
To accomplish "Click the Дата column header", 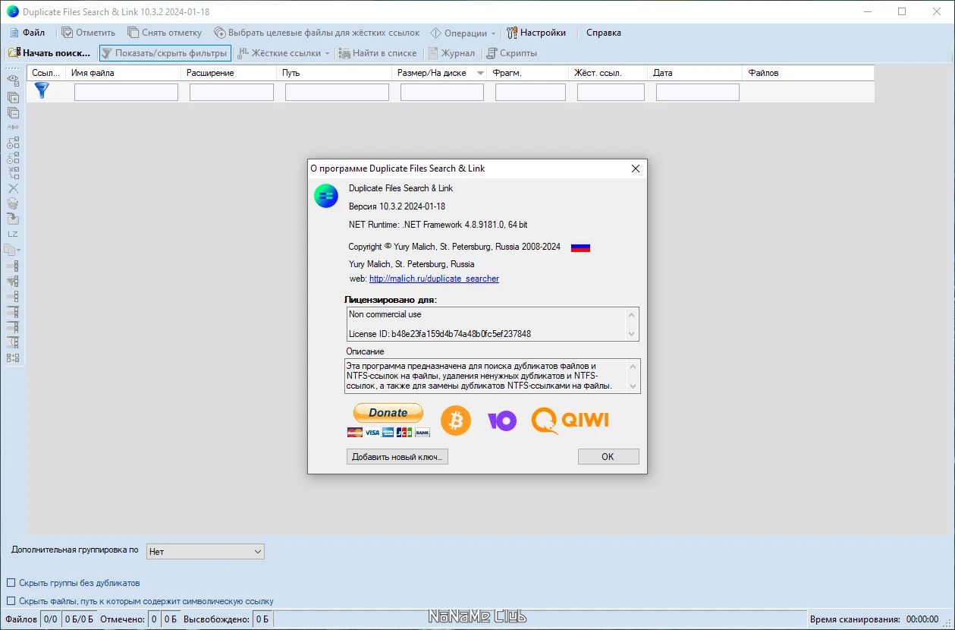I will [696, 73].
